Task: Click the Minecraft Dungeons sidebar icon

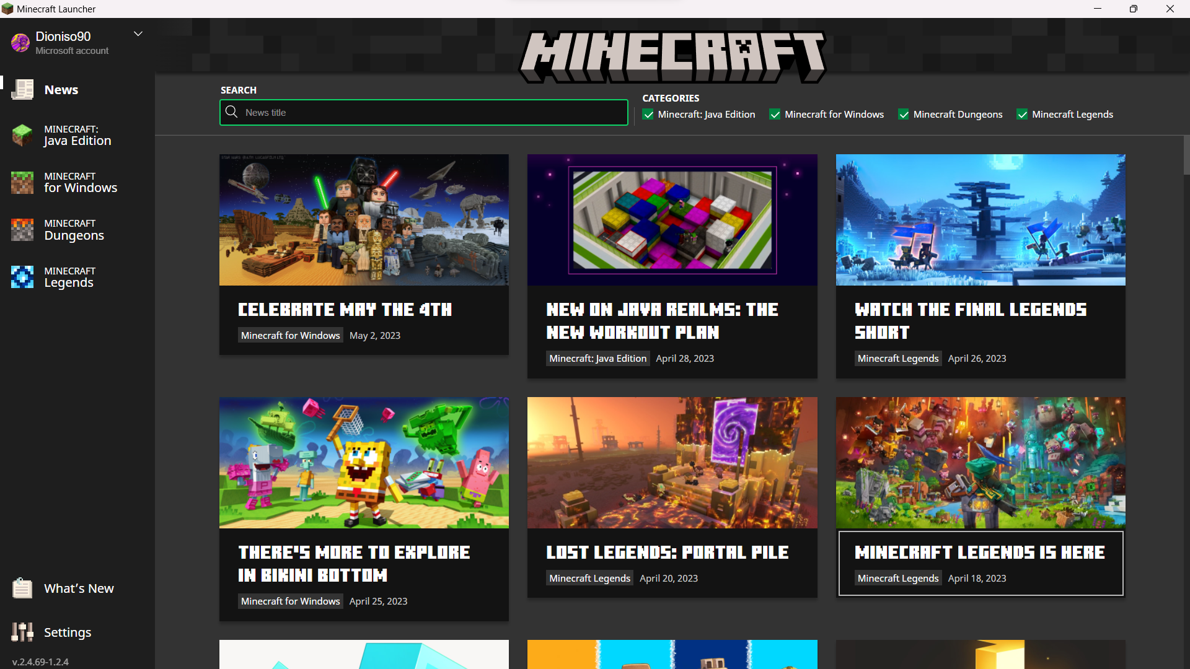Action: click(x=22, y=230)
